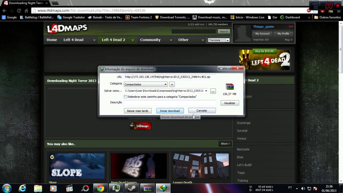Click the WinRAR archive file icon
Viewport: 343px width, 193px height.
[x=230, y=87]
